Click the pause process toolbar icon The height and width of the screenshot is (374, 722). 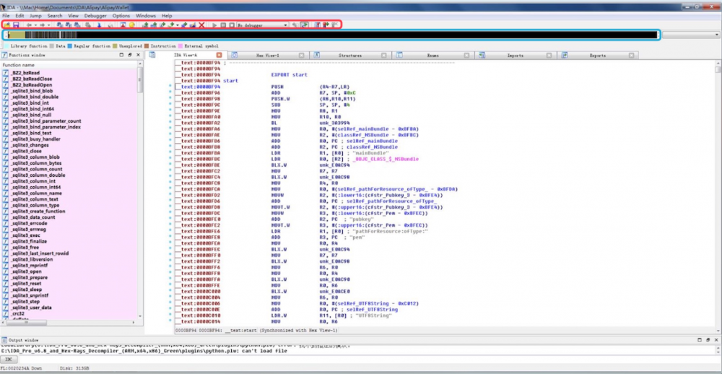223,25
